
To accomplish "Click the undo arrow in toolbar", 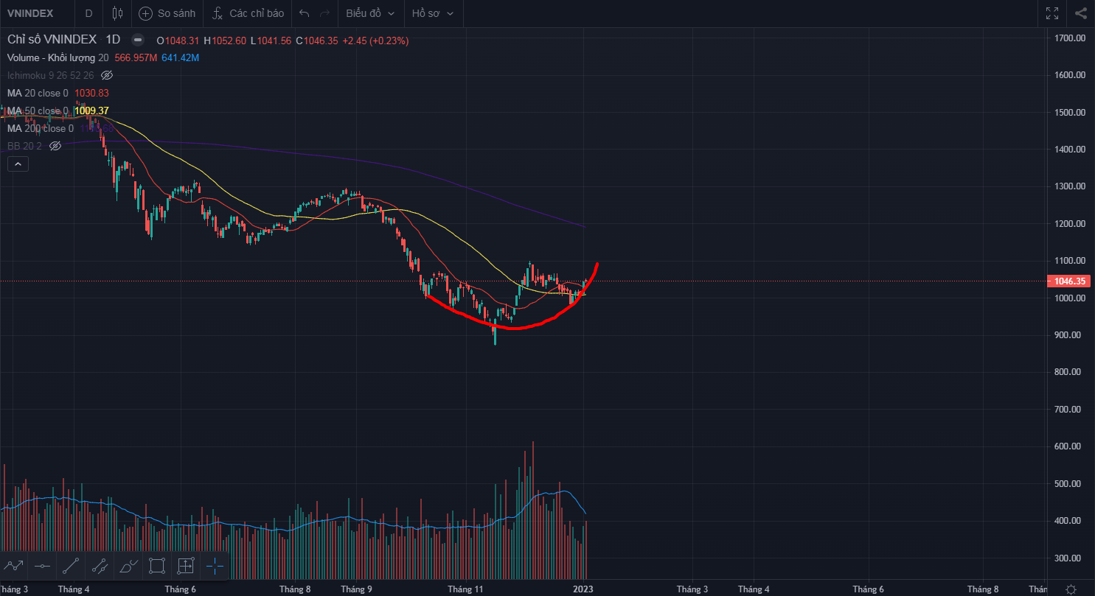I will (305, 13).
